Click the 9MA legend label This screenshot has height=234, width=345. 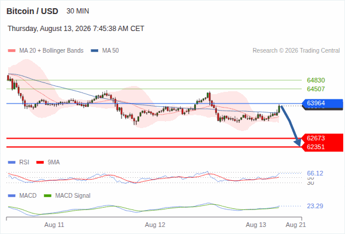point(54,163)
